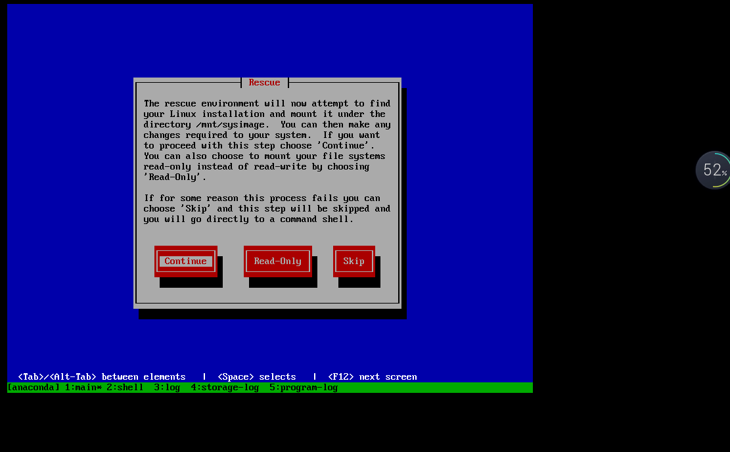Click the Rescue dialog title

click(264, 82)
